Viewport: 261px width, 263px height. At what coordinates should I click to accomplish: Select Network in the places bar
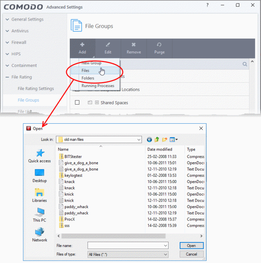[40, 235]
